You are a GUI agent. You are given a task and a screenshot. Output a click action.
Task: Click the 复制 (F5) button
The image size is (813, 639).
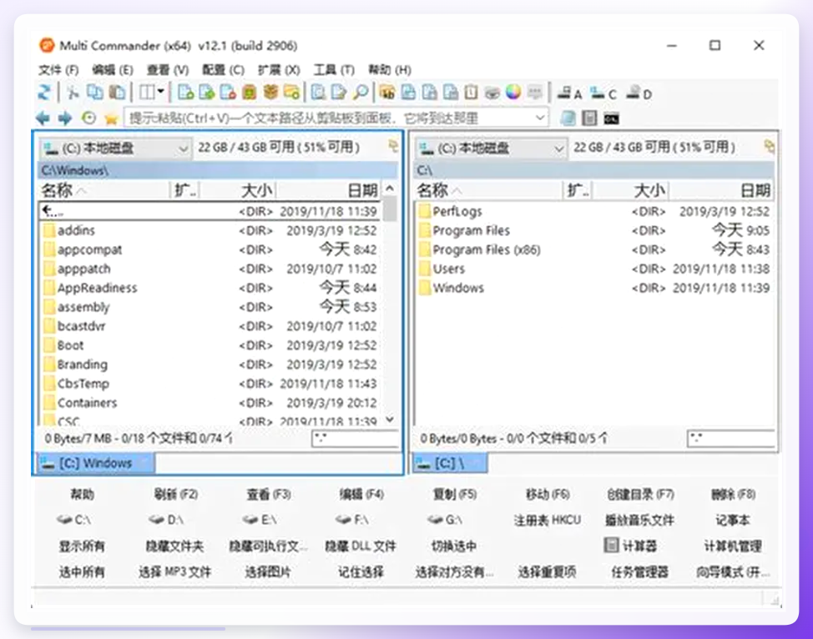(454, 495)
